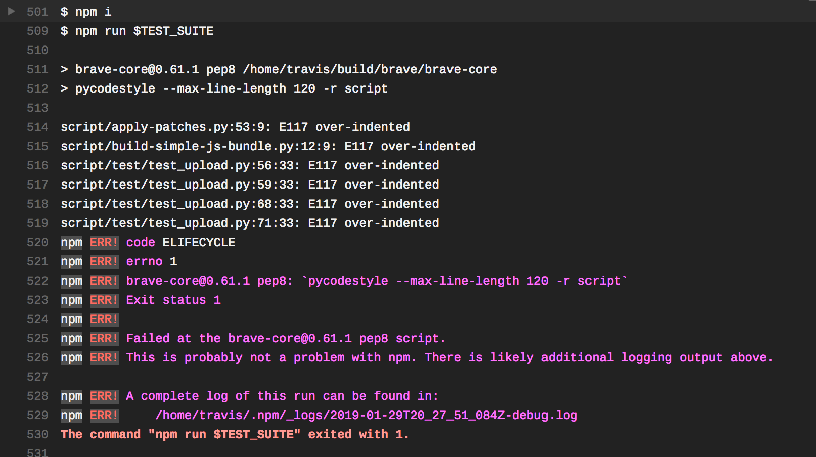Click line number 501 to anchor it

tap(37, 11)
